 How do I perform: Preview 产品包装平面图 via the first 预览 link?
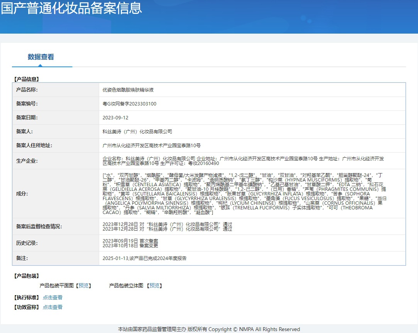click(x=83, y=285)
